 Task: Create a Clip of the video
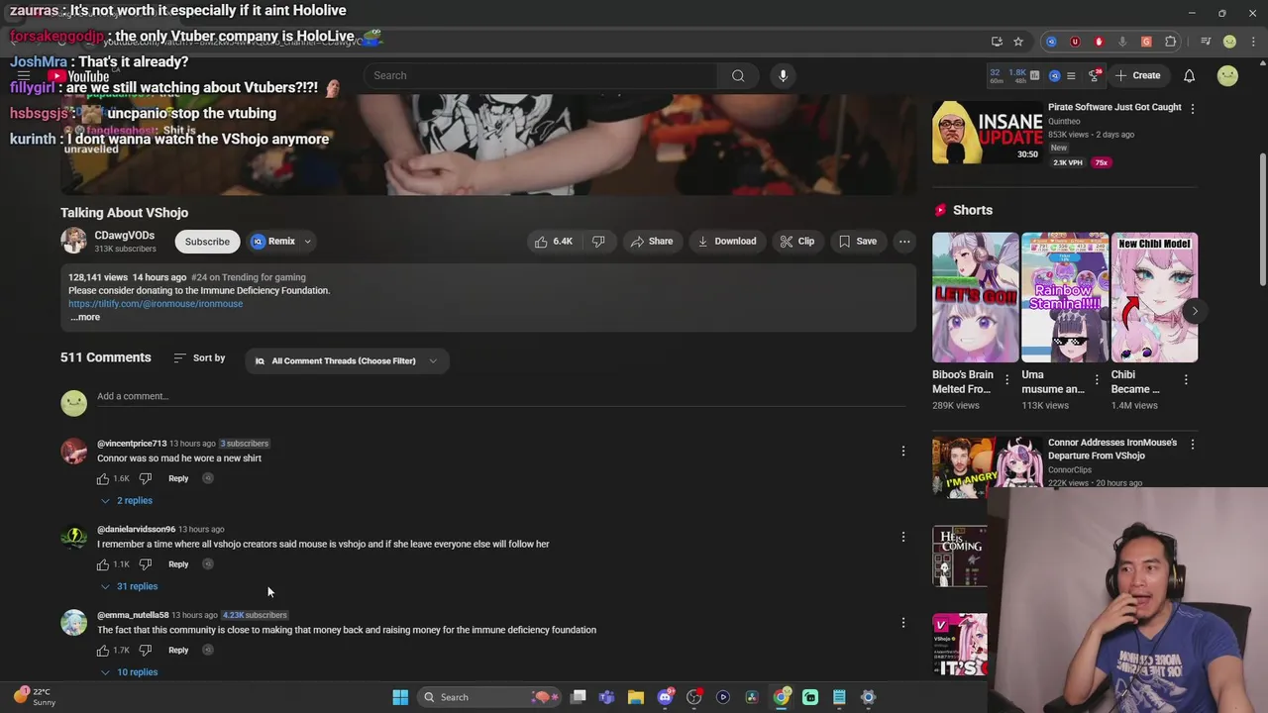pyautogui.click(x=797, y=242)
